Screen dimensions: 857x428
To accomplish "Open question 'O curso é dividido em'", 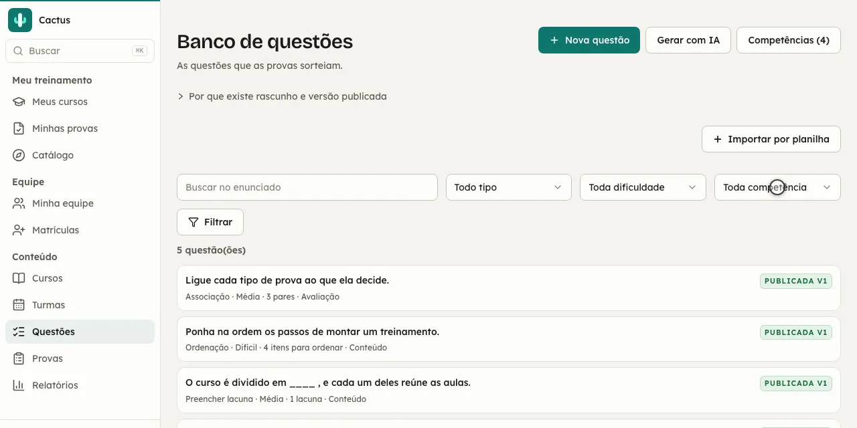I will tap(509, 391).
